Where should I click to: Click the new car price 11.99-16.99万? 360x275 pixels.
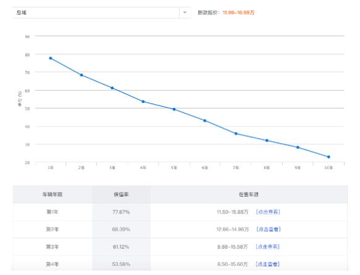(x=238, y=12)
